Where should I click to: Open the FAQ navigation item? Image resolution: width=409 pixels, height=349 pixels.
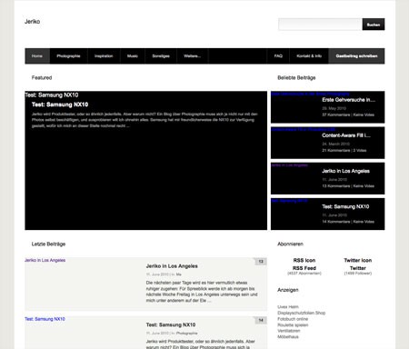[278, 56]
